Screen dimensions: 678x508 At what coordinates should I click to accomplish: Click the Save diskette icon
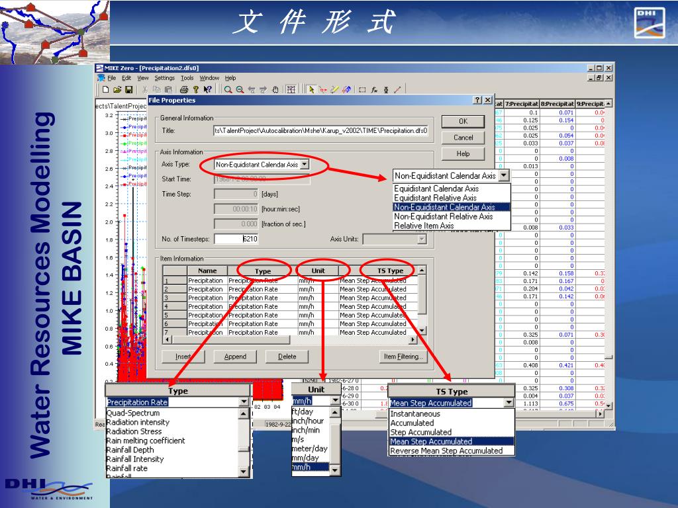[128, 89]
